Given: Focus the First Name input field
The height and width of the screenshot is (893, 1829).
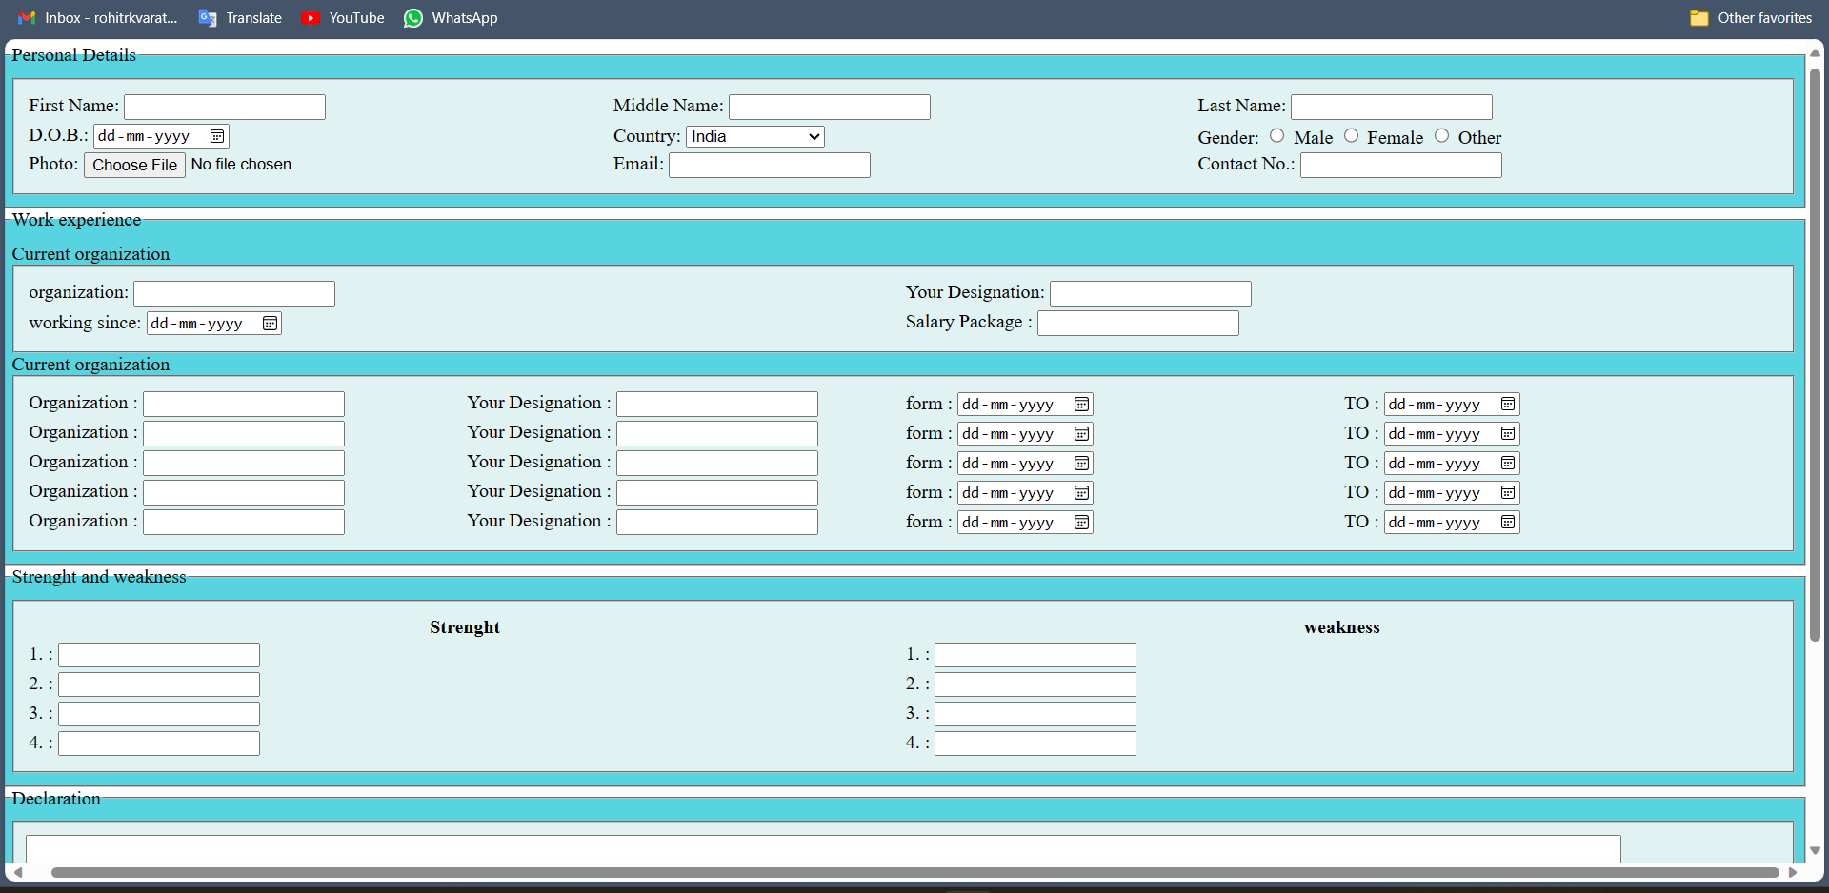Looking at the screenshot, I should point(225,107).
